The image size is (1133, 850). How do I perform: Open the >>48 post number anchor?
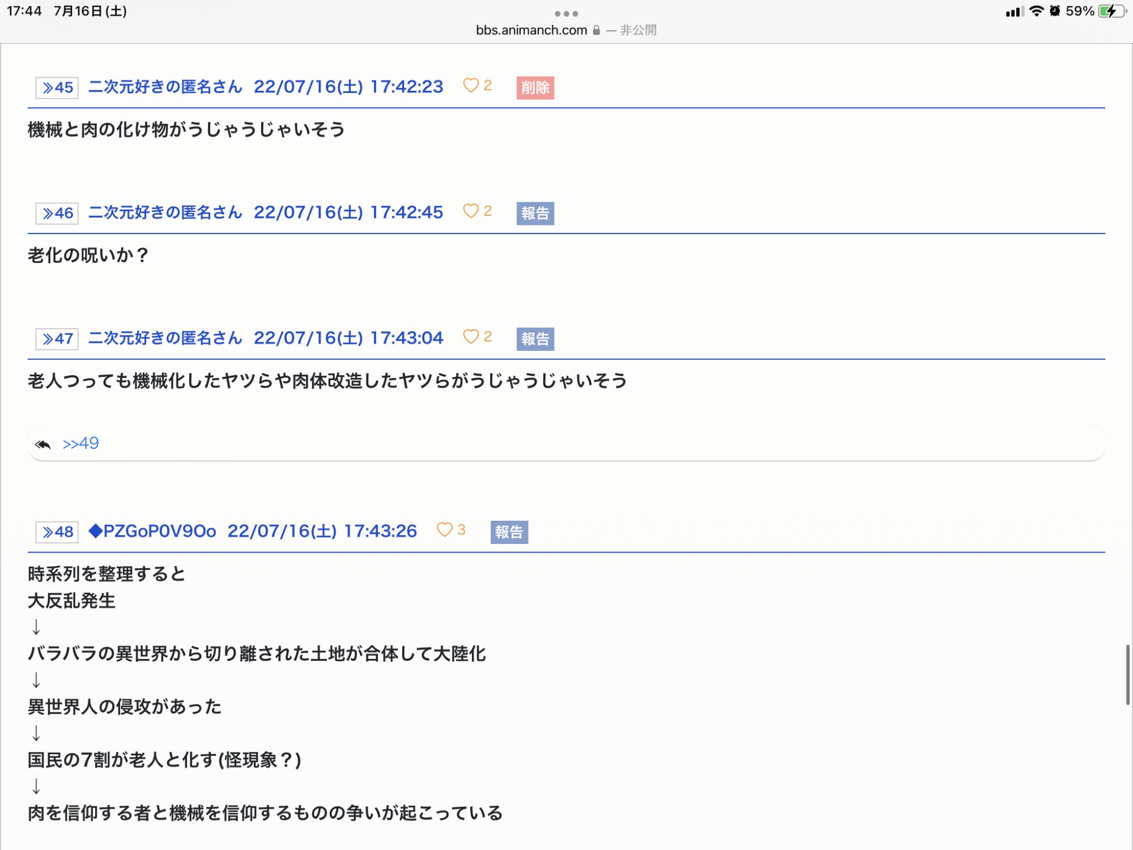coord(57,532)
